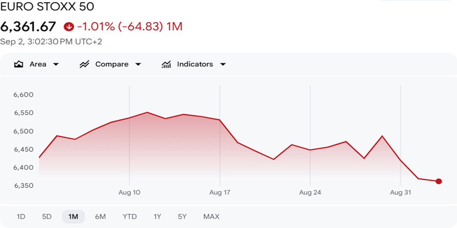The image size is (457, 228).
Task: Choose the YTD time range
Action: click(x=130, y=217)
